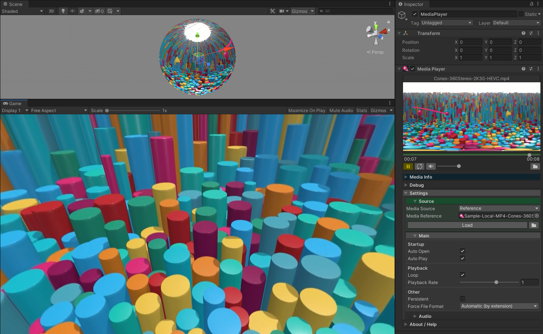Toggle scene effects layers icon
Screen dimensions: 543x334
[82, 11]
